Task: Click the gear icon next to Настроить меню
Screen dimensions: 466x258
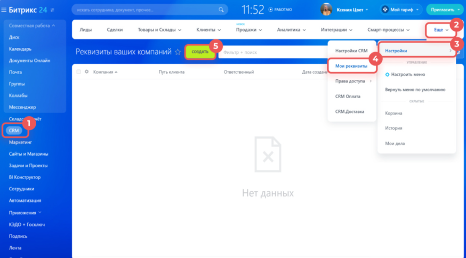Action: pyautogui.click(x=387, y=75)
